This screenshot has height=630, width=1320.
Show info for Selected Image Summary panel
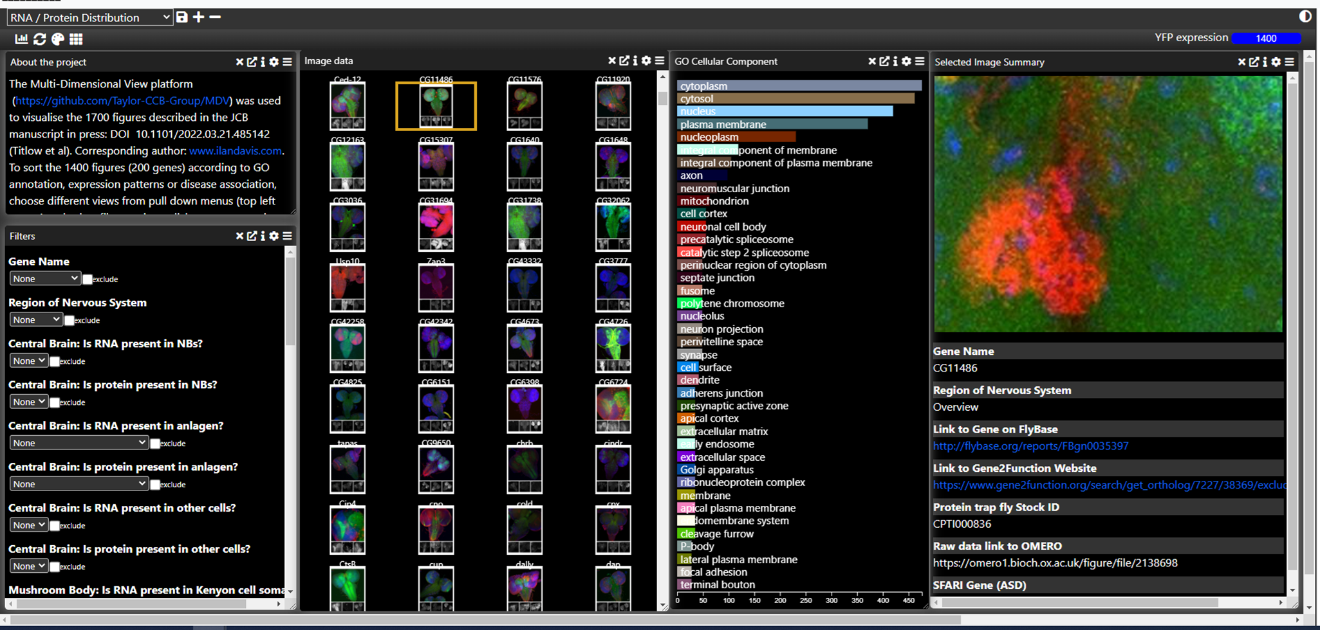click(1265, 62)
